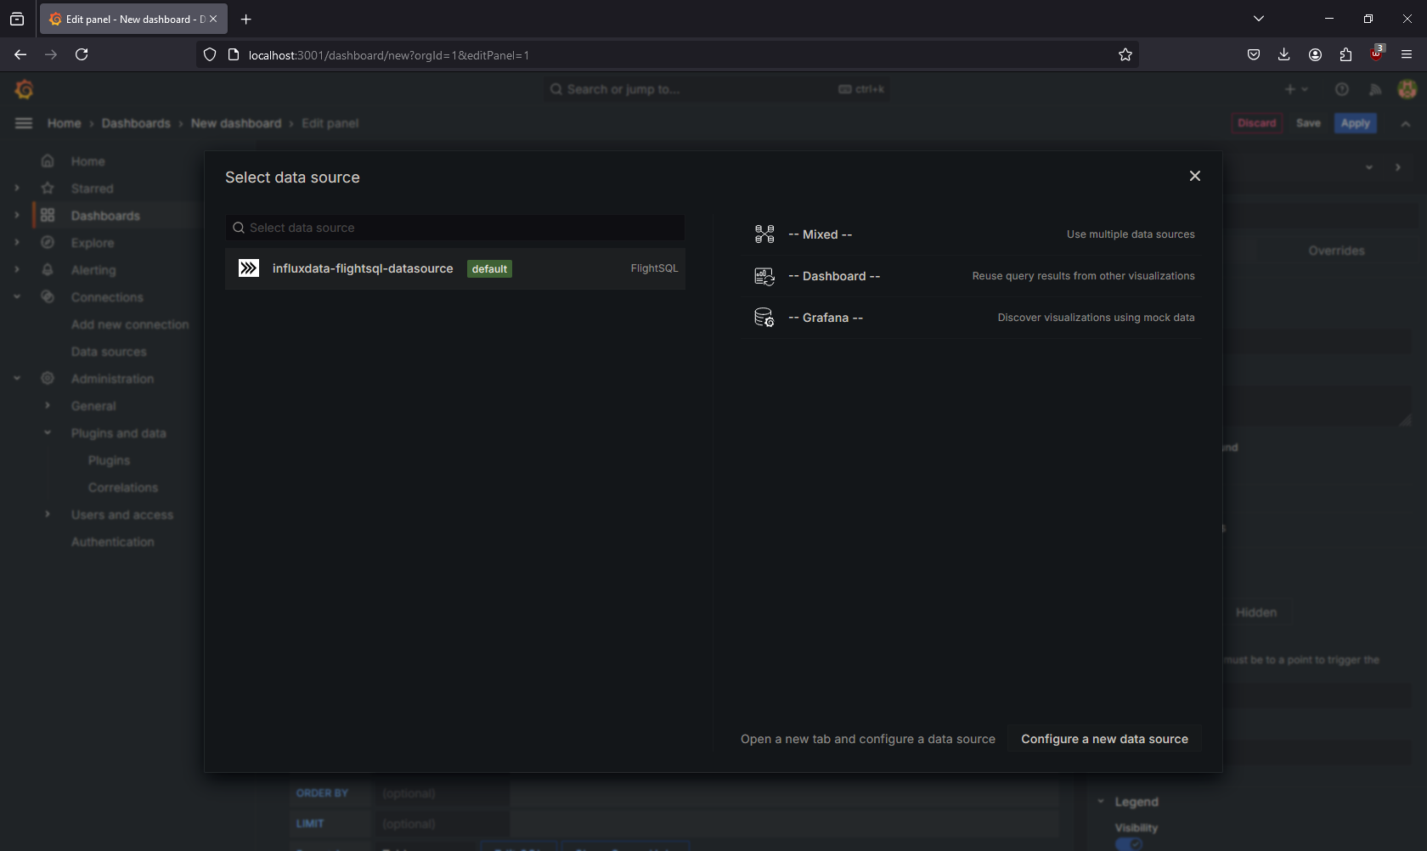Click the FlightSQL datasource logo icon
The image size is (1427, 851).
pos(249,268)
